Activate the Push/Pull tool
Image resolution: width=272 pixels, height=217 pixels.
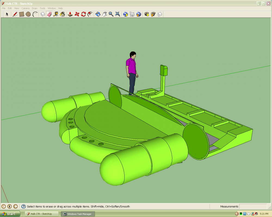tap(70, 14)
